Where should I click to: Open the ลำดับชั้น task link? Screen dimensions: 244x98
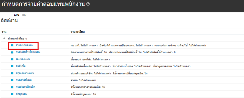pyautogui.click(x=21, y=66)
